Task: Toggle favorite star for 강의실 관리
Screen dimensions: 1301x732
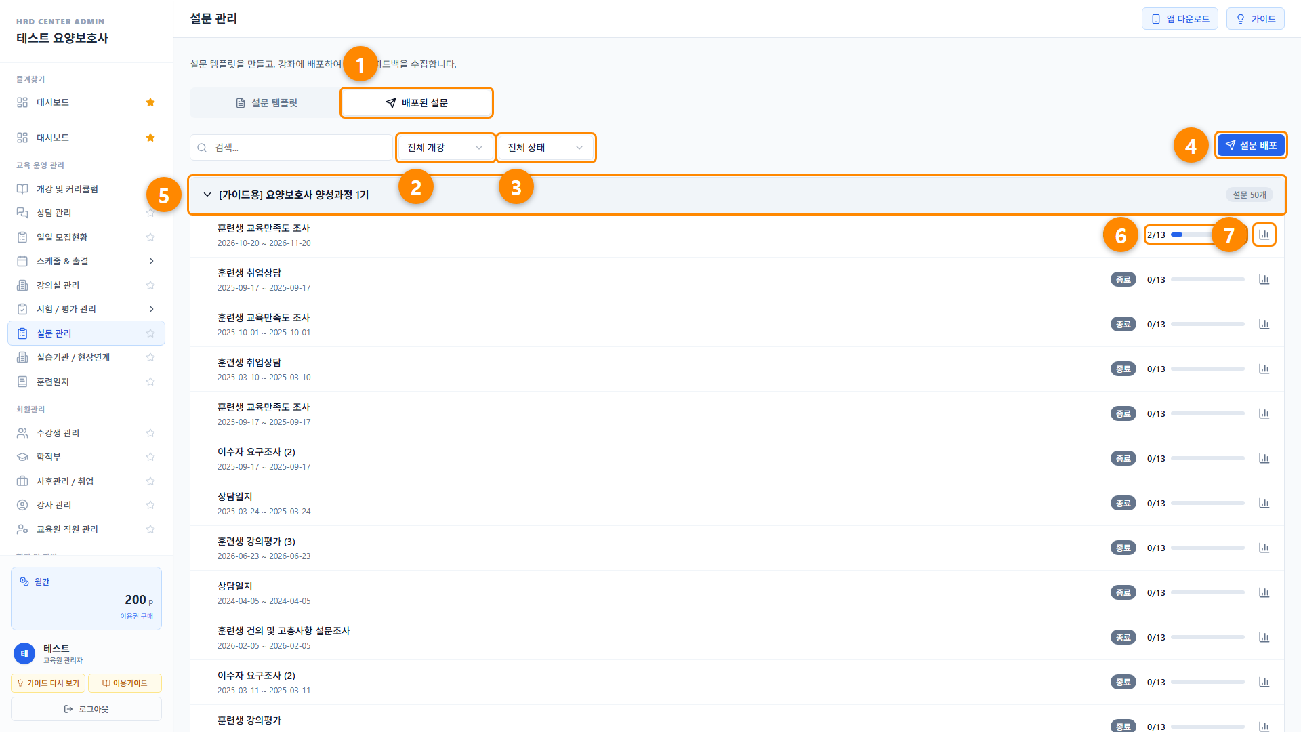Action: click(x=150, y=285)
